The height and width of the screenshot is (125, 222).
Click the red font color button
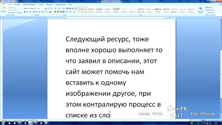(x=50, y=12)
